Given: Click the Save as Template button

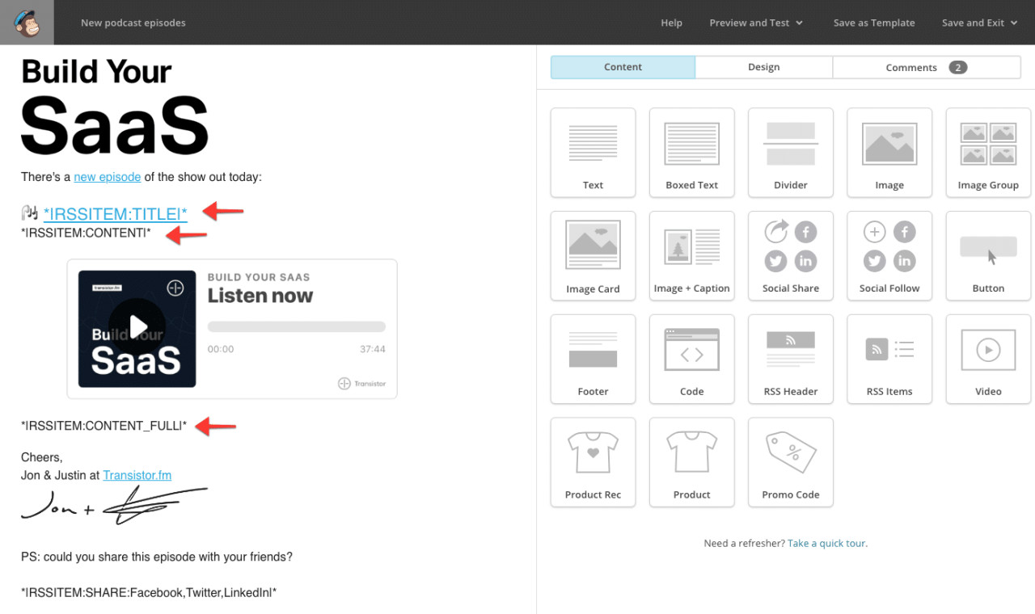Looking at the screenshot, I should [874, 23].
